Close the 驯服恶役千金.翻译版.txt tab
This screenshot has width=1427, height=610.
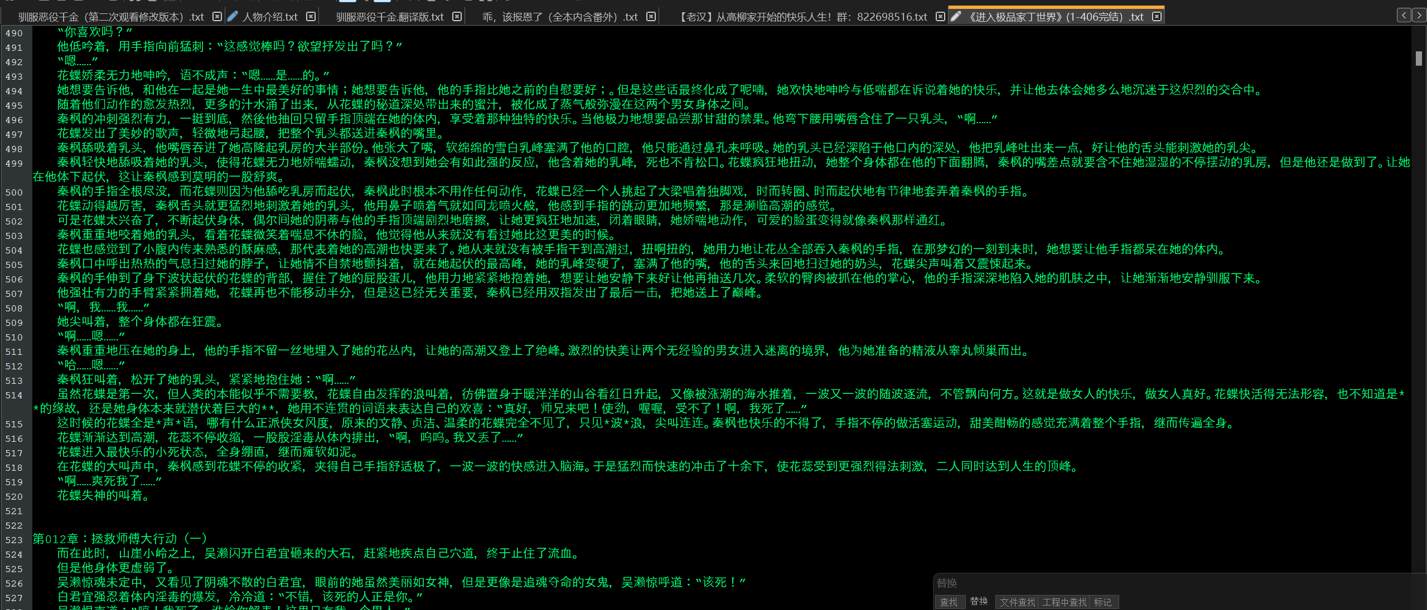(457, 17)
